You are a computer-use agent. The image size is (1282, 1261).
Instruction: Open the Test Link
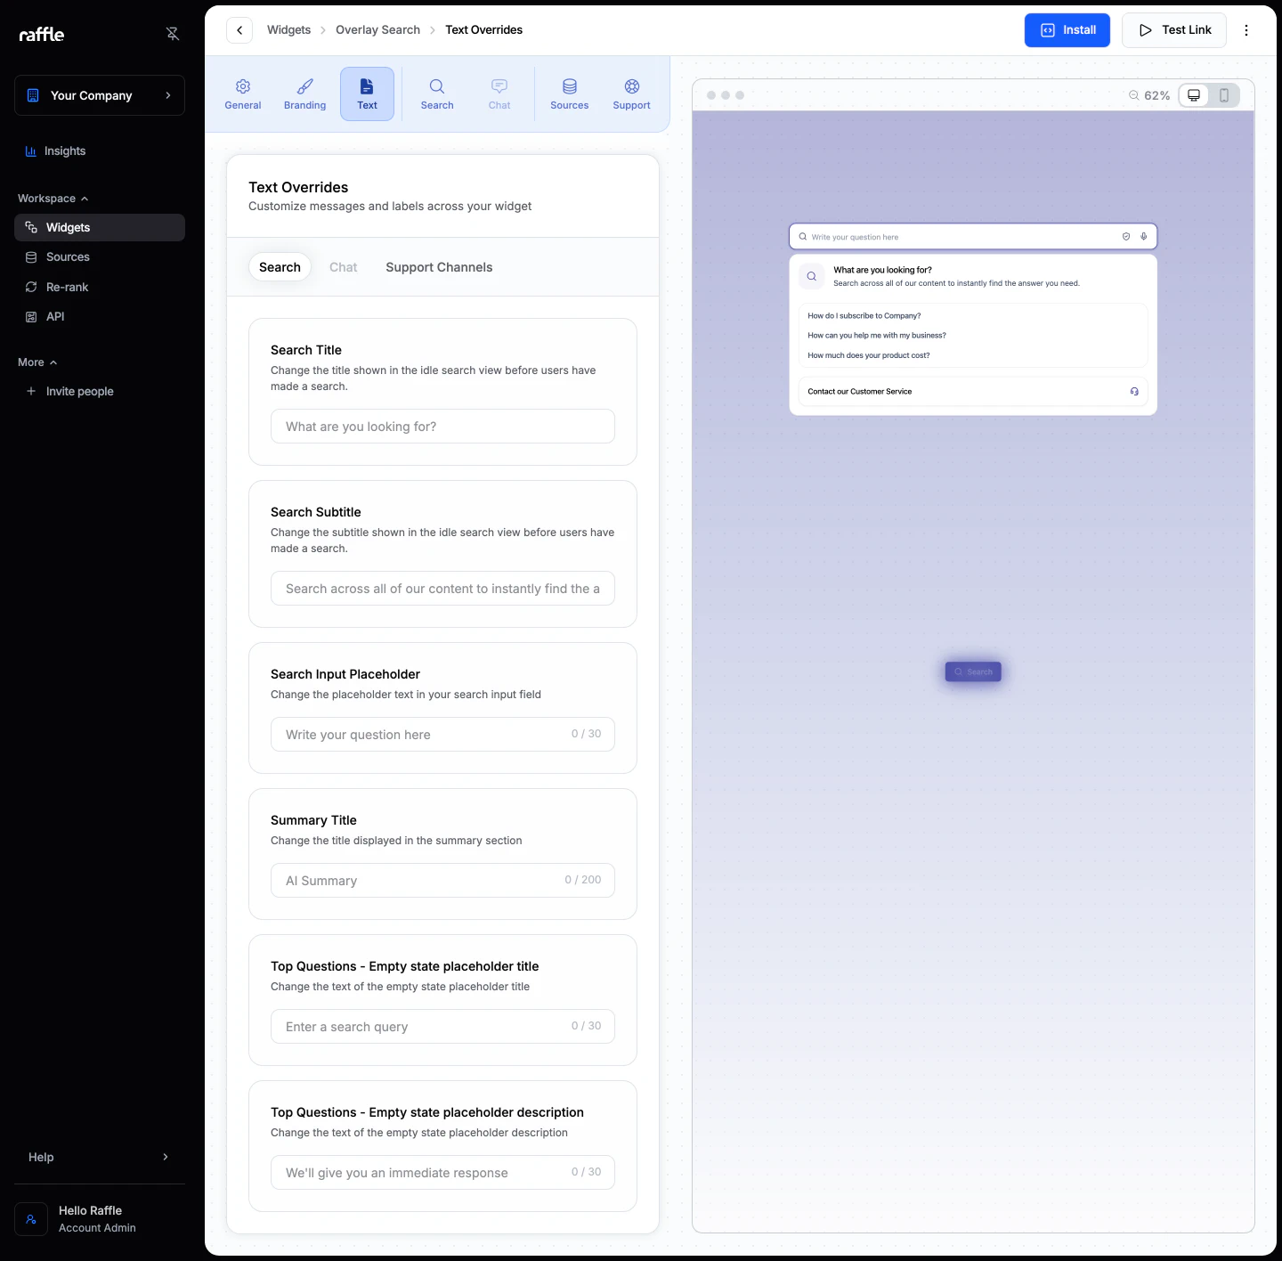(1174, 30)
